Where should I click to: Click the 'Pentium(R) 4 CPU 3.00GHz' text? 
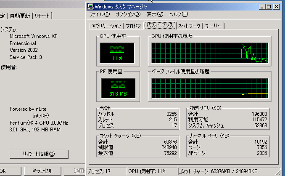[x=39, y=123]
